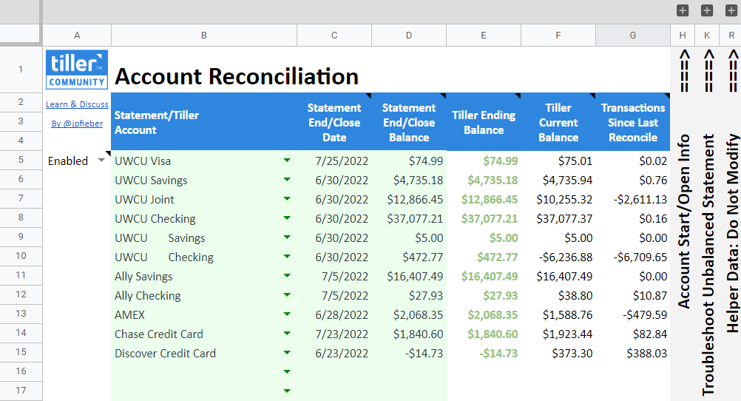Select column D header
Image resolution: width=741 pixels, height=401 pixels.
[409, 36]
